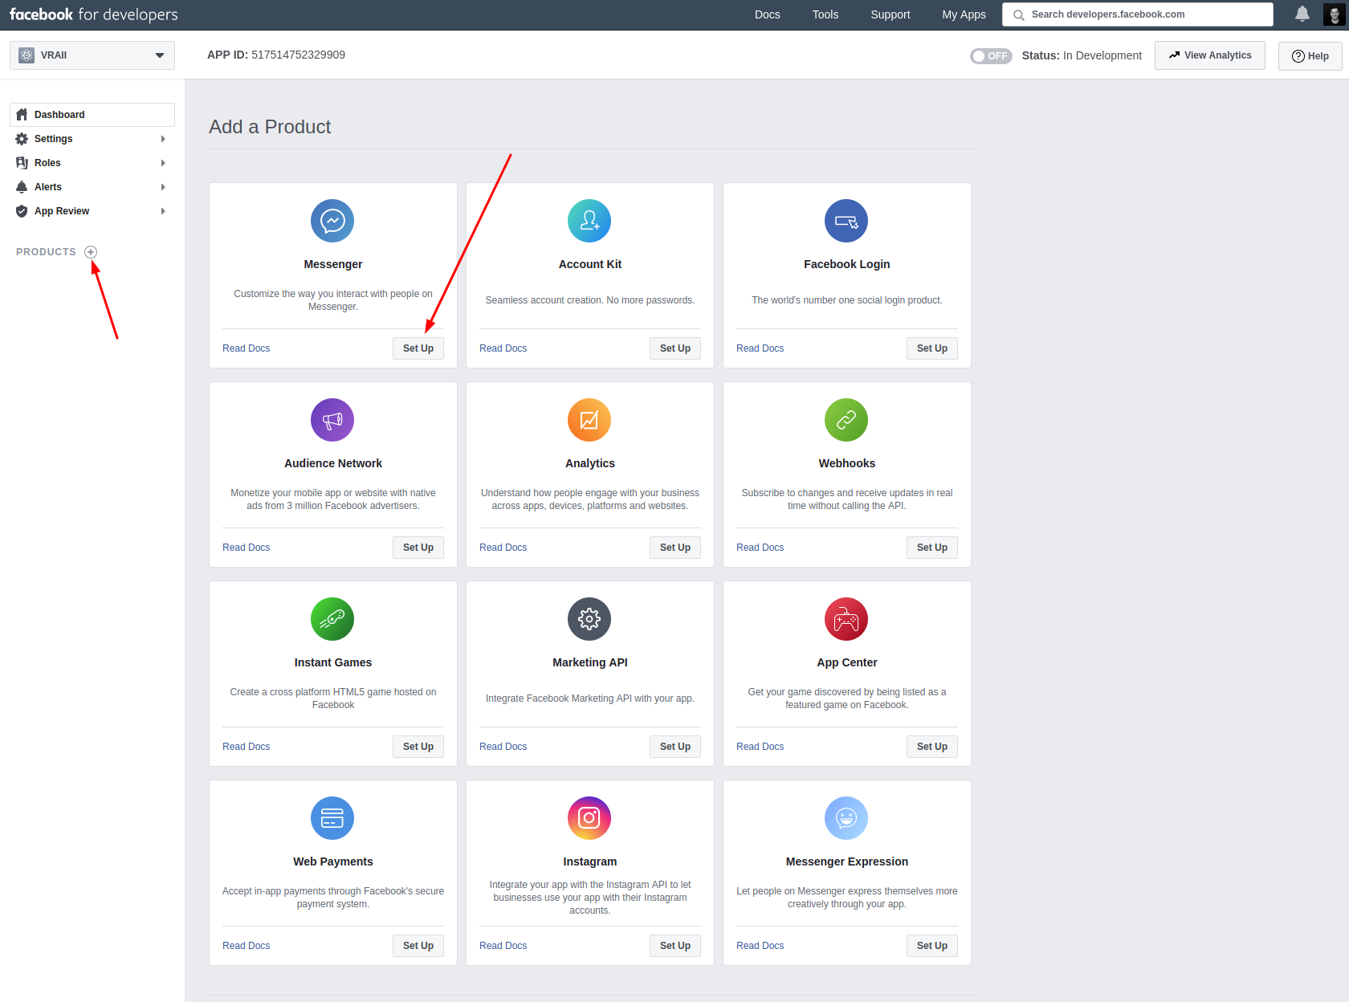Select Dashboard in the sidebar
Screen dimensions: 1349x1002
(x=92, y=115)
